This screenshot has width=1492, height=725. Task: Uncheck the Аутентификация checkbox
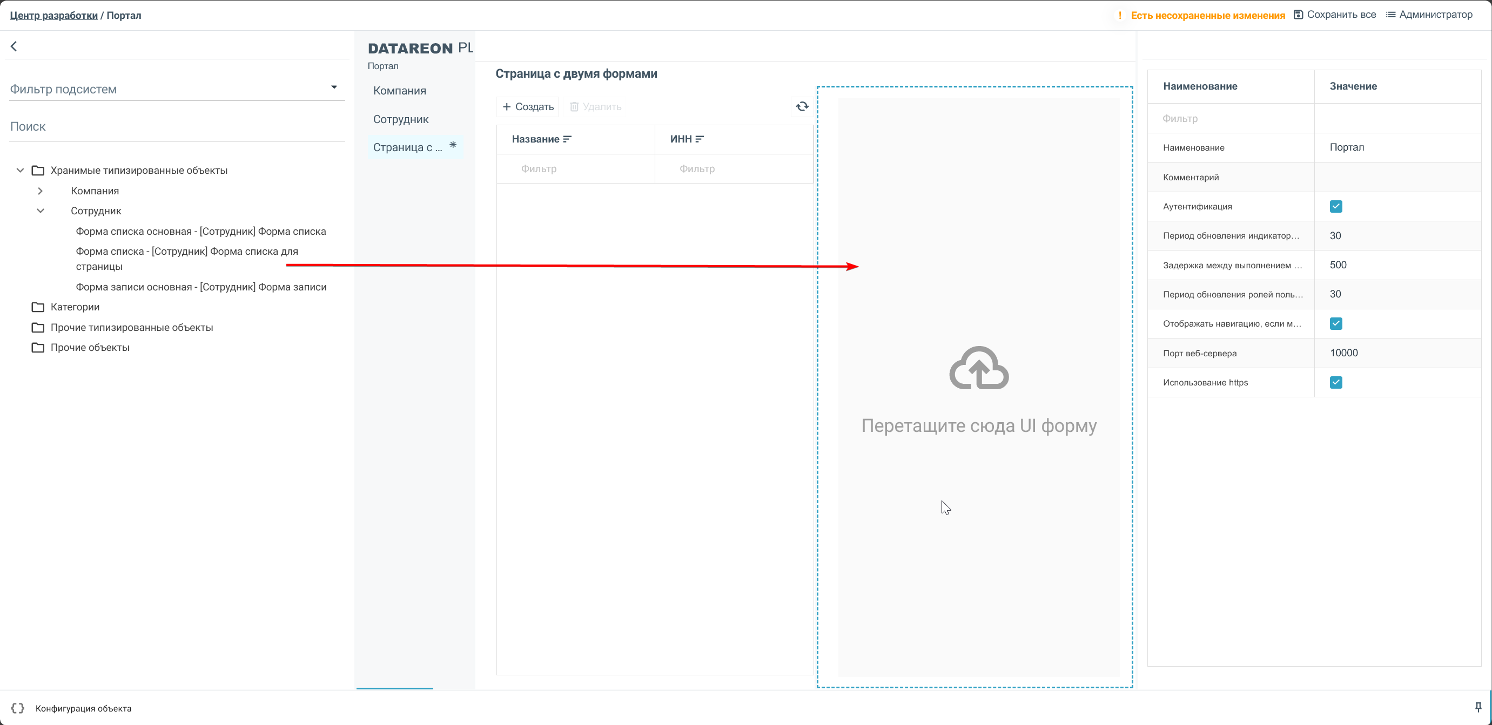pyautogui.click(x=1336, y=207)
